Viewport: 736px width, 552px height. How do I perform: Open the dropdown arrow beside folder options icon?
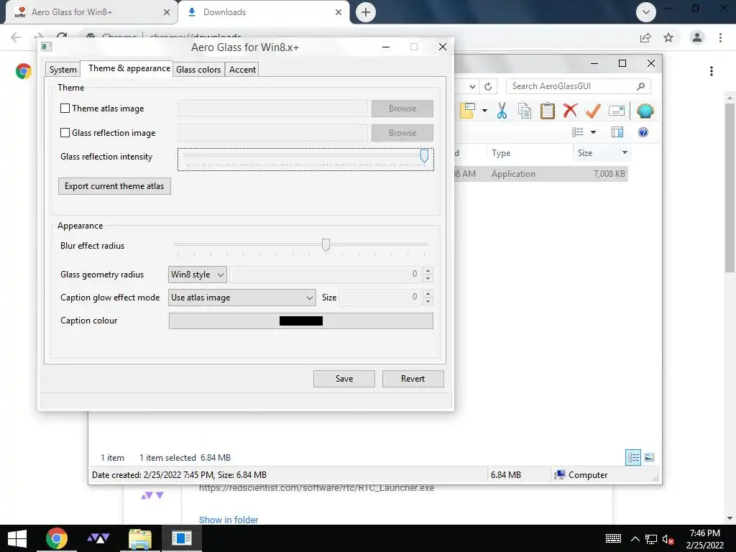pyautogui.click(x=484, y=111)
